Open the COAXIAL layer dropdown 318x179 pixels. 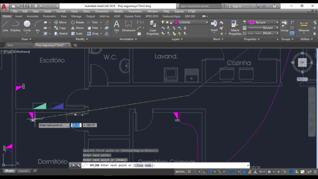(x=207, y=22)
